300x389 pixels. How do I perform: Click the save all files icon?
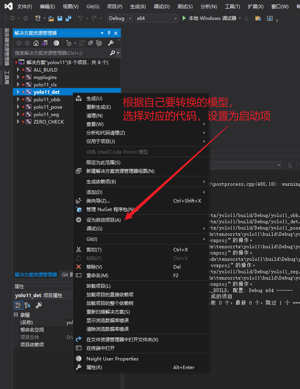tap(68, 18)
